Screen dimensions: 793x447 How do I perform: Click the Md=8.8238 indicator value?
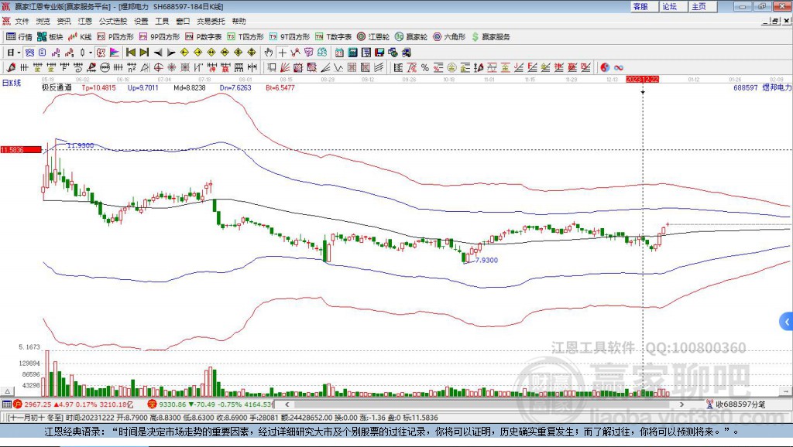[190, 87]
